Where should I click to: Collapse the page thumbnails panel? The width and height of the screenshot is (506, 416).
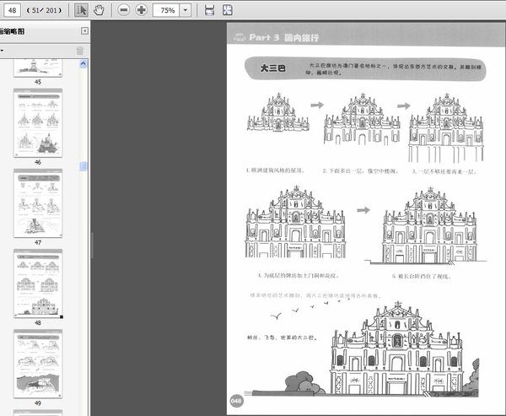click(x=84, y=31)
